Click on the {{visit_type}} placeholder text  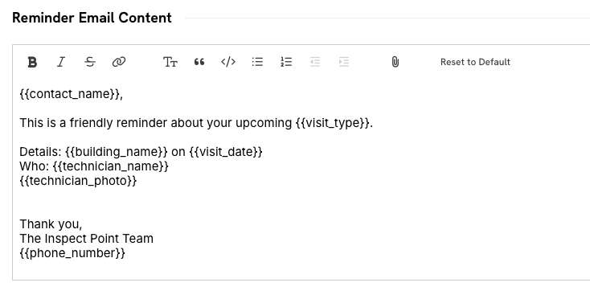333,123
